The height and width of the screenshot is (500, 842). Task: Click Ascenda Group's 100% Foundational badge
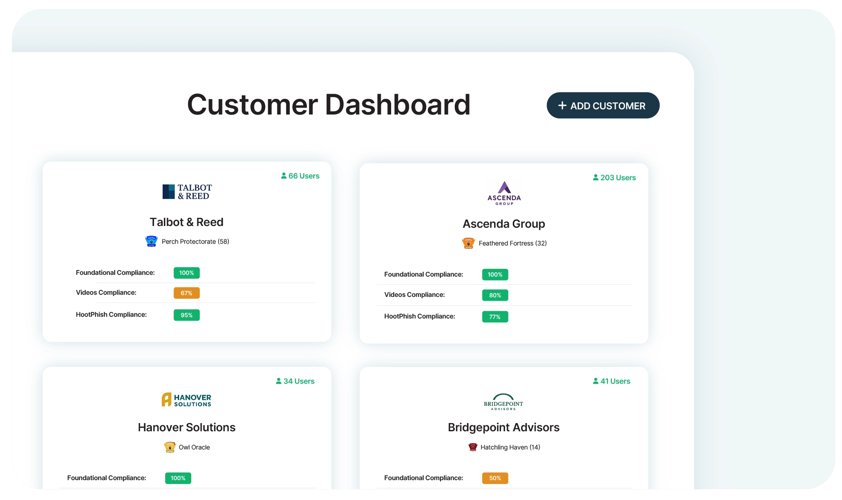click(x=495, y=274)
